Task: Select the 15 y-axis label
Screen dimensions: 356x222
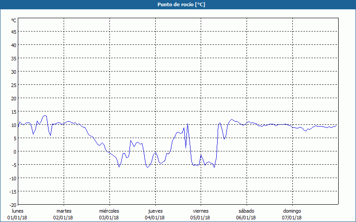Action: (x=14, y=111)
